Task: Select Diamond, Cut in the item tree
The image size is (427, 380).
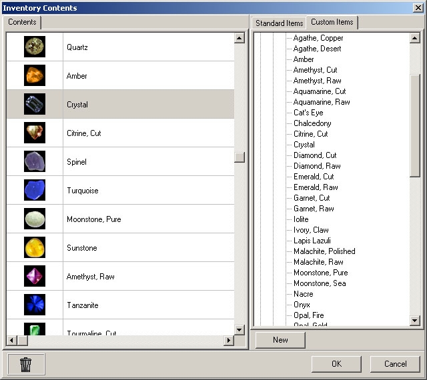Action: pos(315,155)
